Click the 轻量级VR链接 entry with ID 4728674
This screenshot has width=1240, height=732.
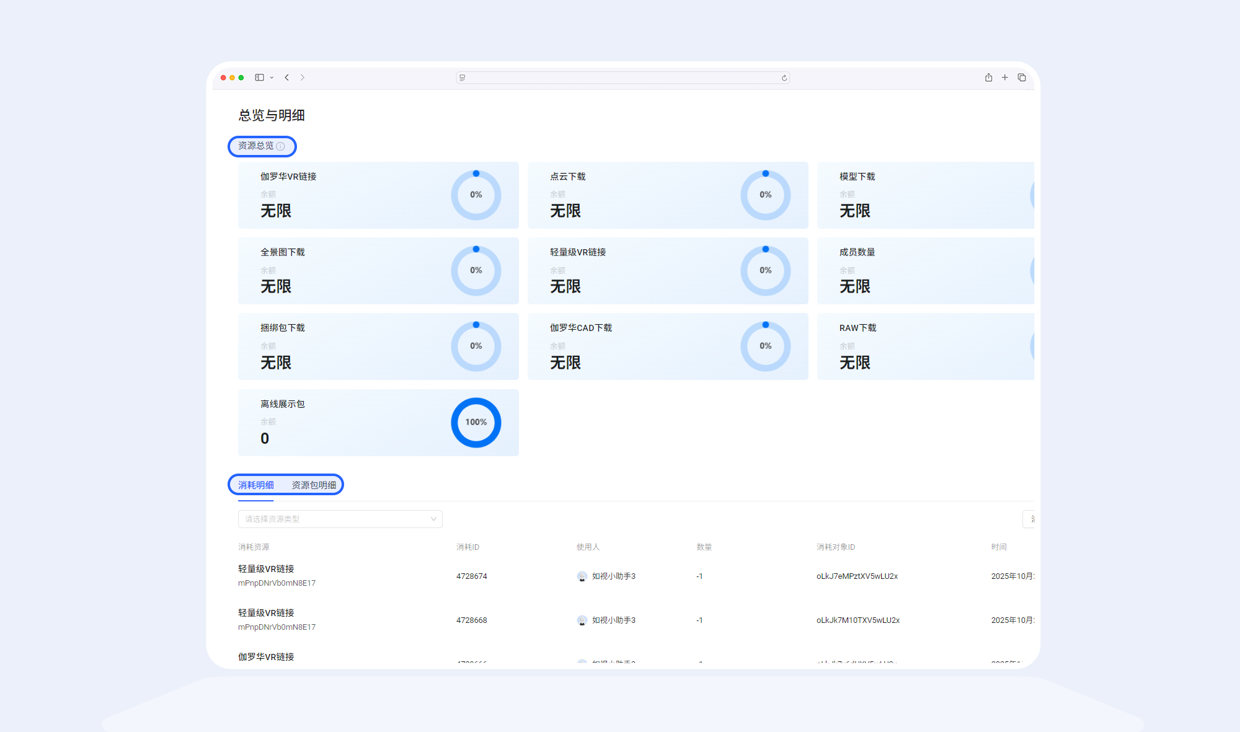(266, 569)
